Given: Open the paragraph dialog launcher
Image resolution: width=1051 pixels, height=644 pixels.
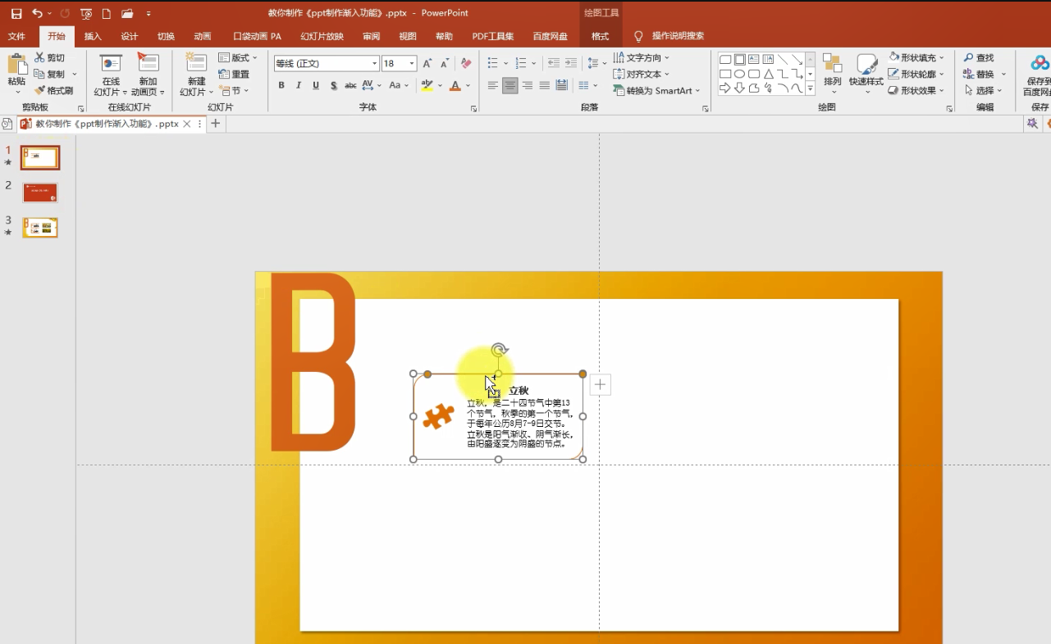Looking at the screenshot, I should tap(706, 109).
